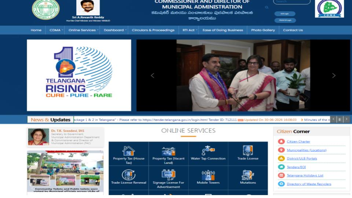The height and width of the screenshot is (198, 352).
Task: Open the Municipalities (Locations) link
Action: pos(307,150)
